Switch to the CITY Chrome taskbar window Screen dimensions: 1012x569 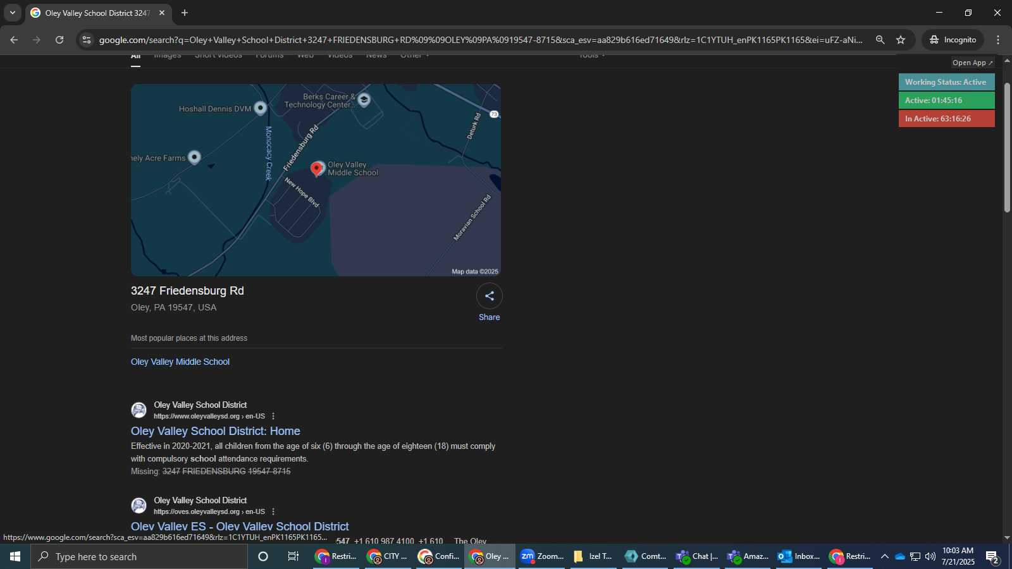[387, 556]
